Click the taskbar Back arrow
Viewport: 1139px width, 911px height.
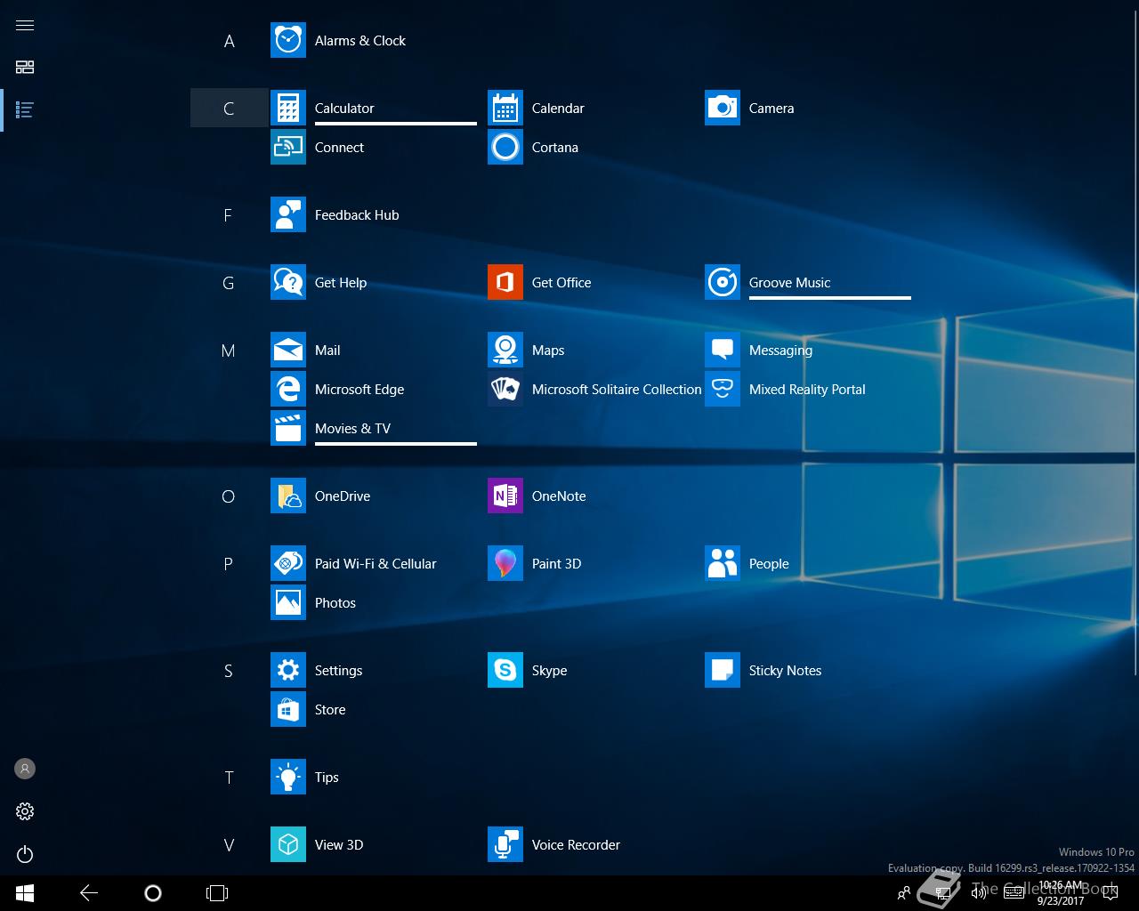(89, 893)
